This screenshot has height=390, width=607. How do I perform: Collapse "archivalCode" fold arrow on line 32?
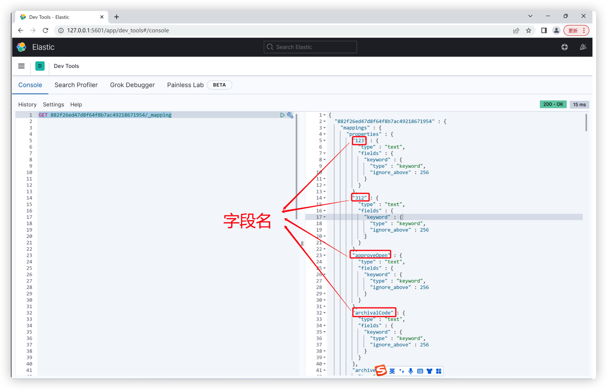(324, 313)
